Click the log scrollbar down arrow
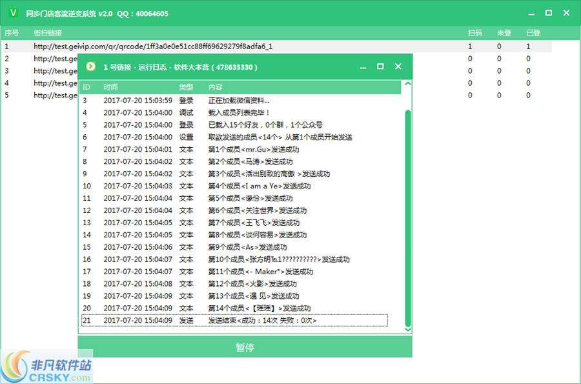581x384 pixels. pyautogui.click(x=408, y=329)
